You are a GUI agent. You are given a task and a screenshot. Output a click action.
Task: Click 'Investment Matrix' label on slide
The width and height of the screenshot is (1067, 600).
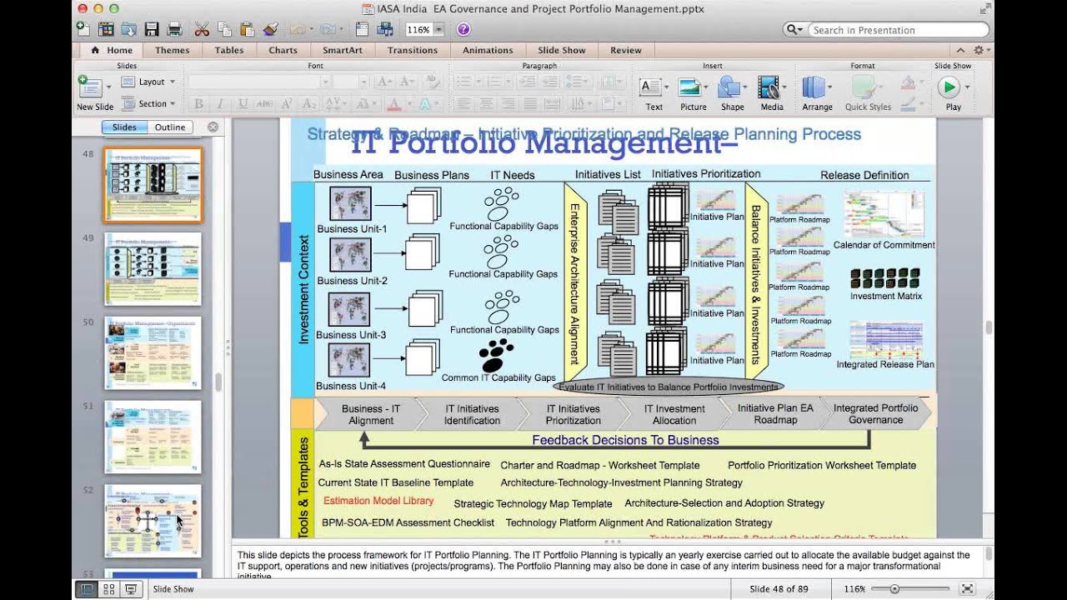click(886, 296)
